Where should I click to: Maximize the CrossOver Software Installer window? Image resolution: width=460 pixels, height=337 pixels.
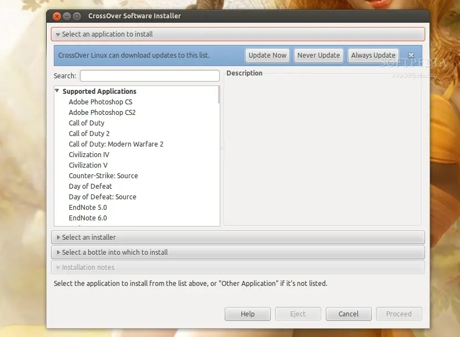coord(77,16)
